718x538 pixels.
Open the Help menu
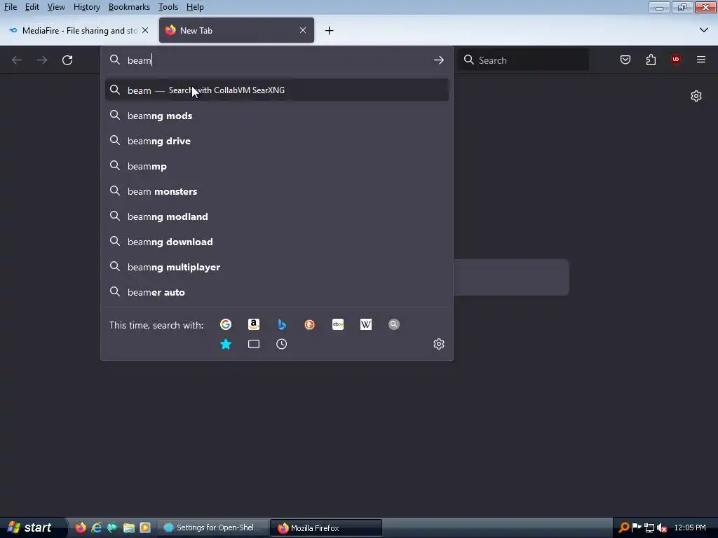coord(195,7)
